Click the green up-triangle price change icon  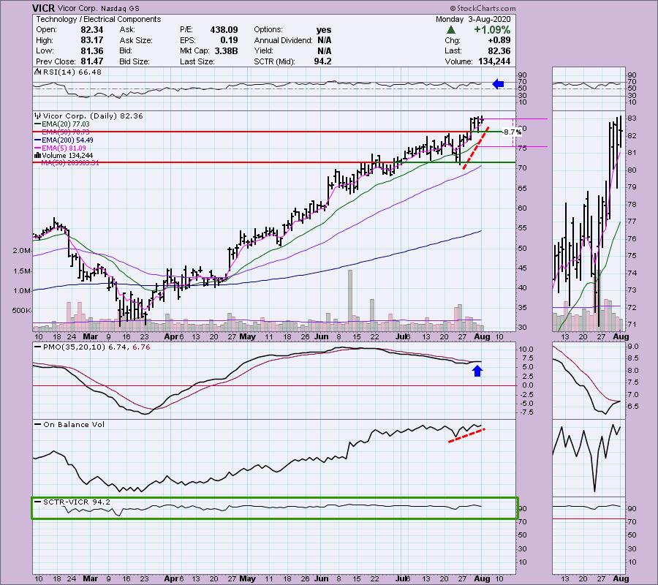pos(450,30)
